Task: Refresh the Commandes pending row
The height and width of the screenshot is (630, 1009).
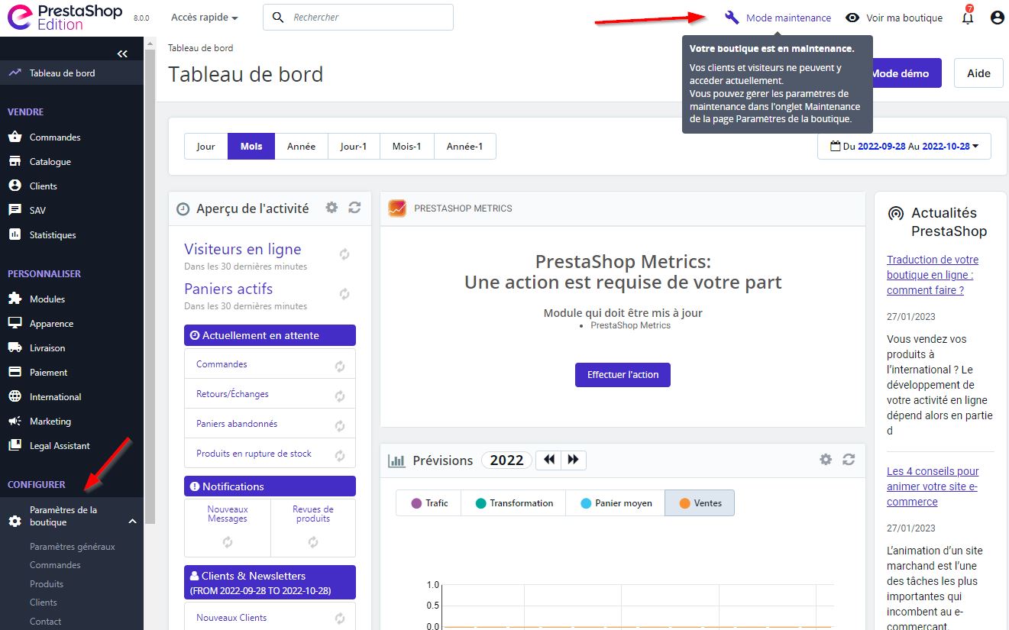Action: [340, 367]
